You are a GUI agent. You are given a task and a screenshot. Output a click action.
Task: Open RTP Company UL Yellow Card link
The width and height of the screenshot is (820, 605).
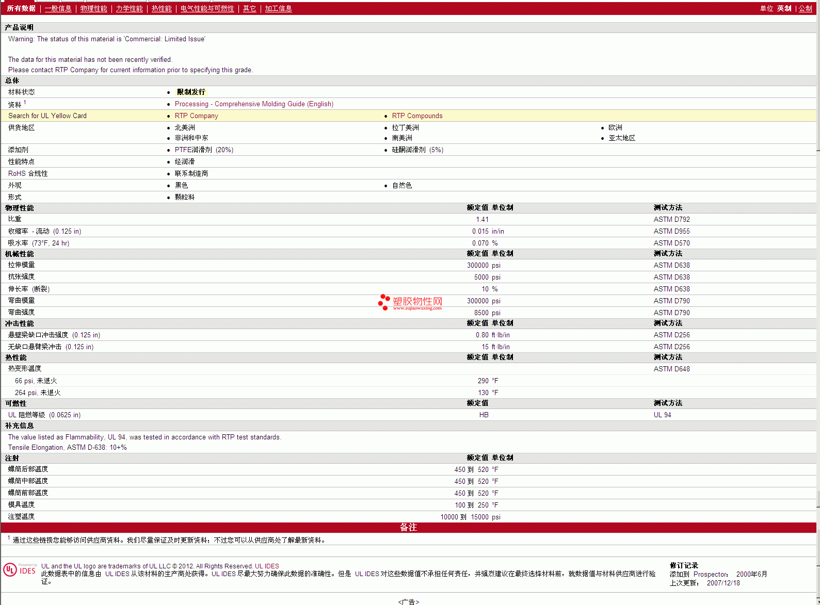coord(196,116)
